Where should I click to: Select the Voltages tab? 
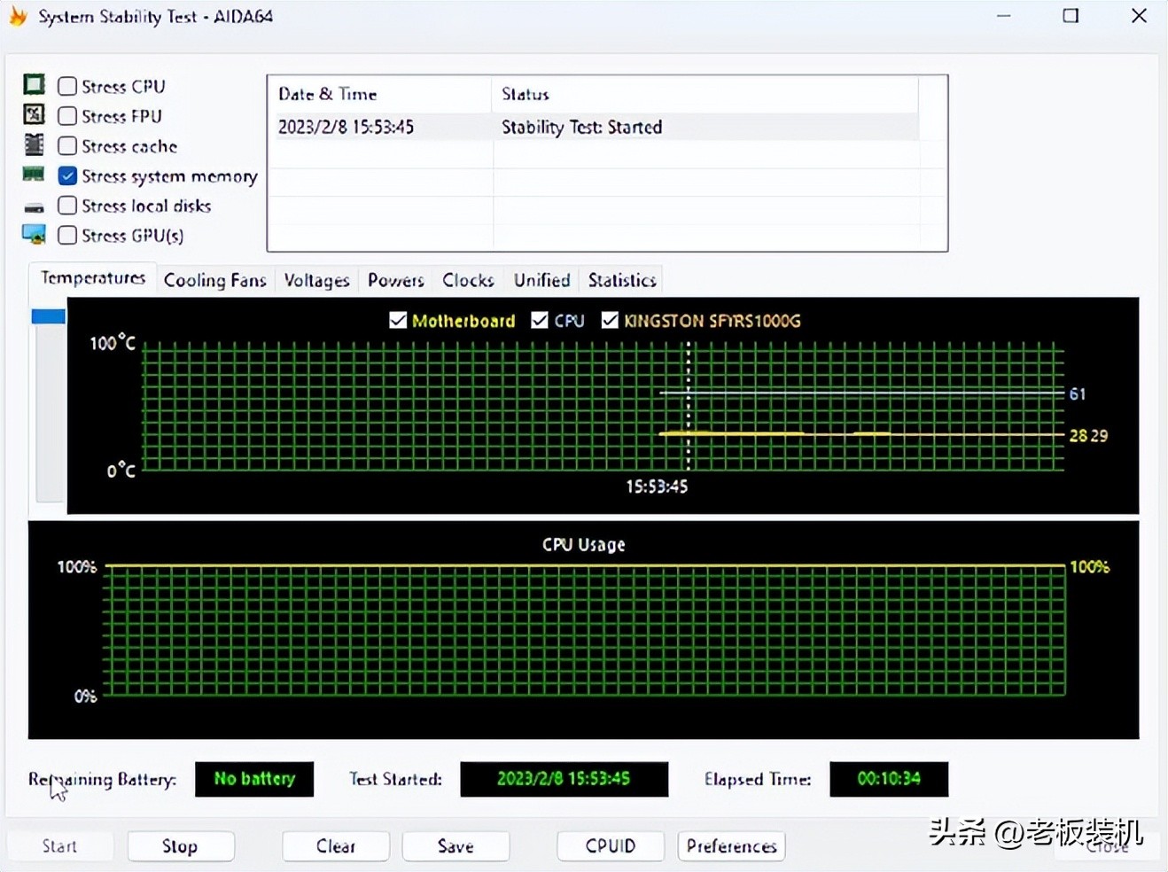315,279
